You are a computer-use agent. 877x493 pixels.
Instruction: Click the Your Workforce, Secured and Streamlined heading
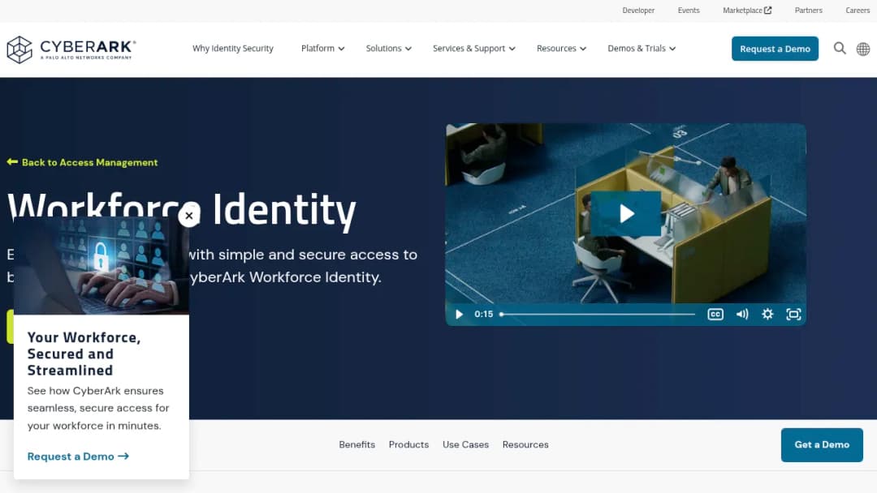pyautogui.click(x=84, y=354)
